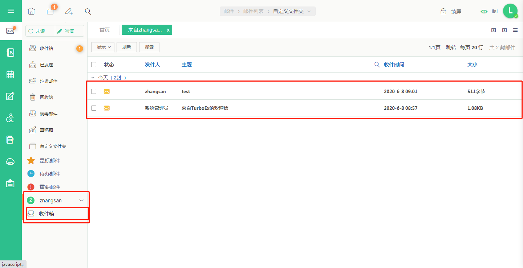
Task: Click the compose pencil-plus icon
Action: (x=69, y=11)
